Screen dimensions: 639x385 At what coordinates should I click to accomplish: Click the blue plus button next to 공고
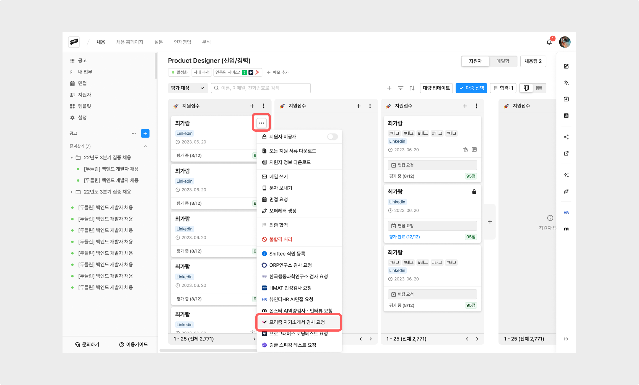click(145, 133)
